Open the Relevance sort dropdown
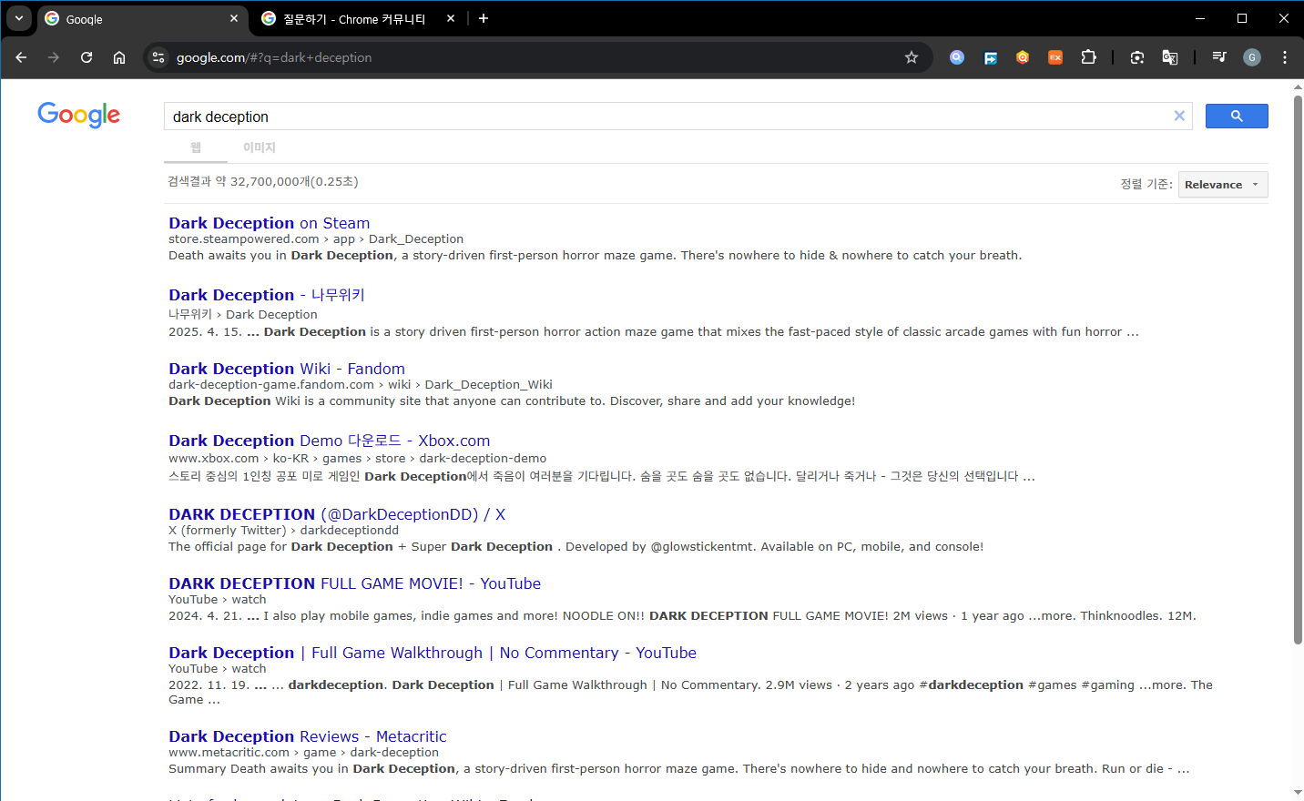Image resolution: width=1304 pixels, height=801 pixels. (x=1223, y=185)
